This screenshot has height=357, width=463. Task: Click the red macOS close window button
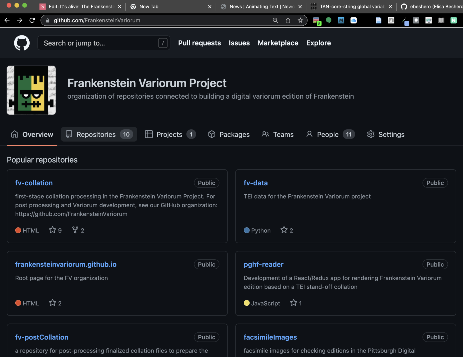[x=9, y=5]
